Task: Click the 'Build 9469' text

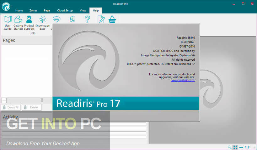Action: tap(188, 42)
